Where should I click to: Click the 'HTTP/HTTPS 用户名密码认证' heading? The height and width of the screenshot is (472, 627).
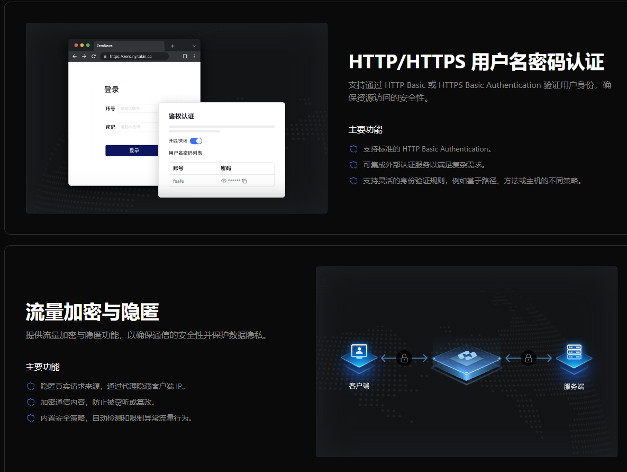476,62
